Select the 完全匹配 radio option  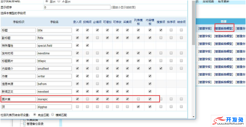tap(34, 115)
